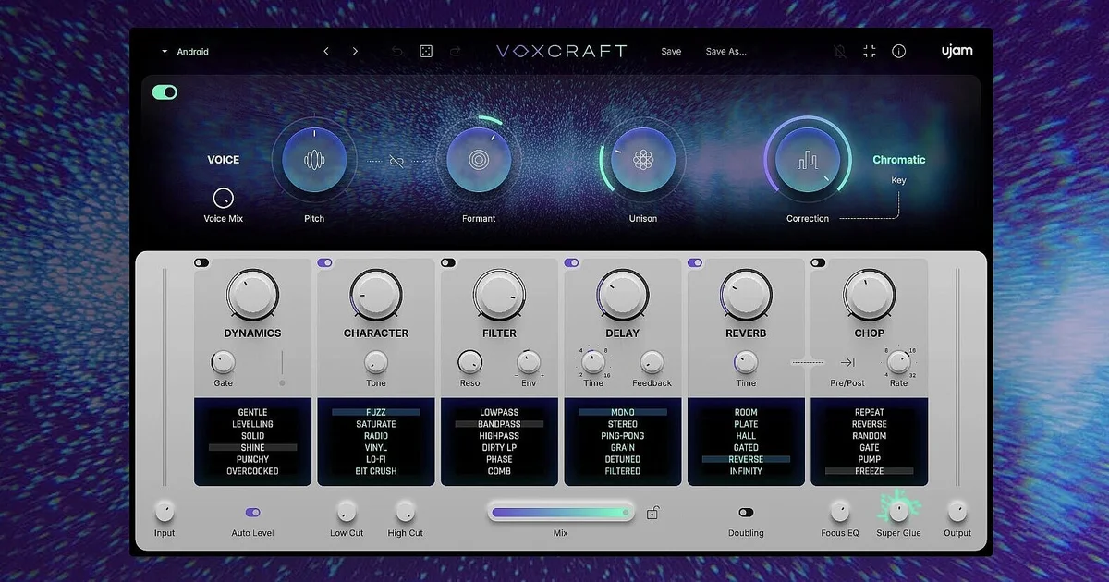Toggle the Reverb module switch
1109x582 pixels.
tap(695, 263)
